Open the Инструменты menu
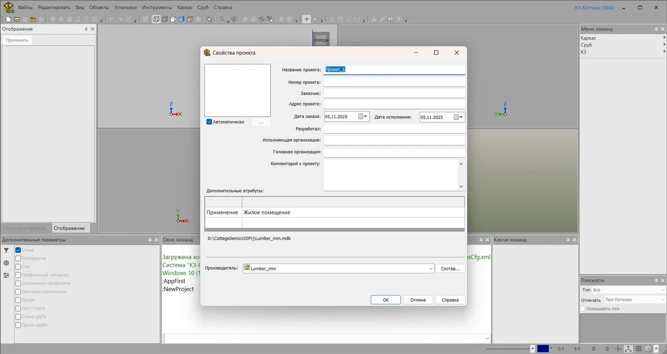 (x=157, y=8)
